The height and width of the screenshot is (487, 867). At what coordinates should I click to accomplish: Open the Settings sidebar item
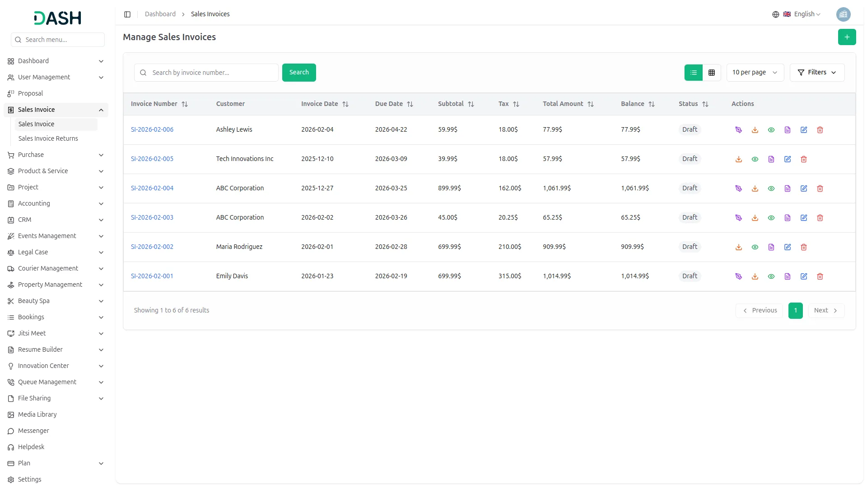tap(56, 479)
